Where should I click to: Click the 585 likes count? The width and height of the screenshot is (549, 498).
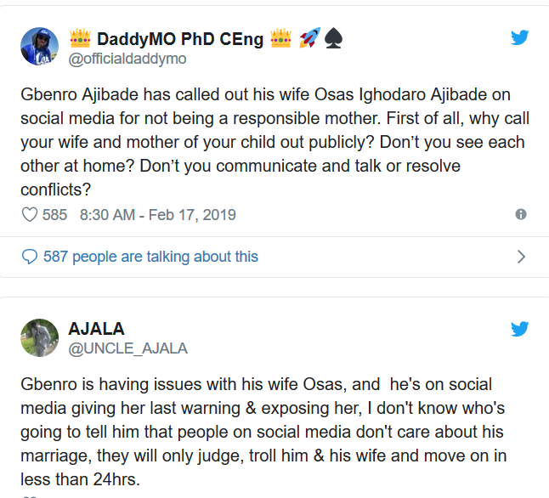tap(54, 215)
